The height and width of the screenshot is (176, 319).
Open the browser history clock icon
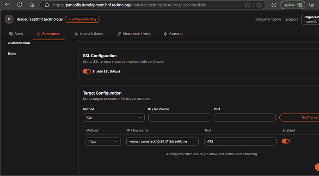click(x=274, y=5)
